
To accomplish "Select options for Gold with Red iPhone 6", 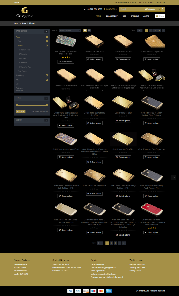I will tap(152, 233).
